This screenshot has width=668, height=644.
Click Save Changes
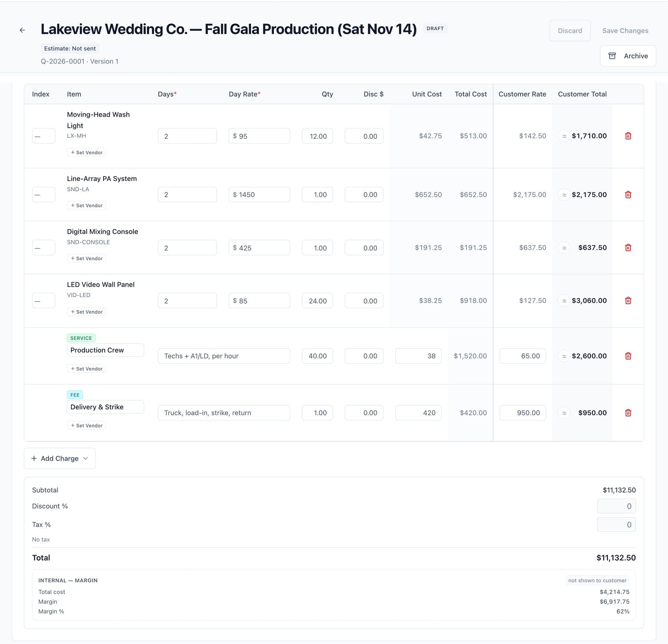[625, 30]
